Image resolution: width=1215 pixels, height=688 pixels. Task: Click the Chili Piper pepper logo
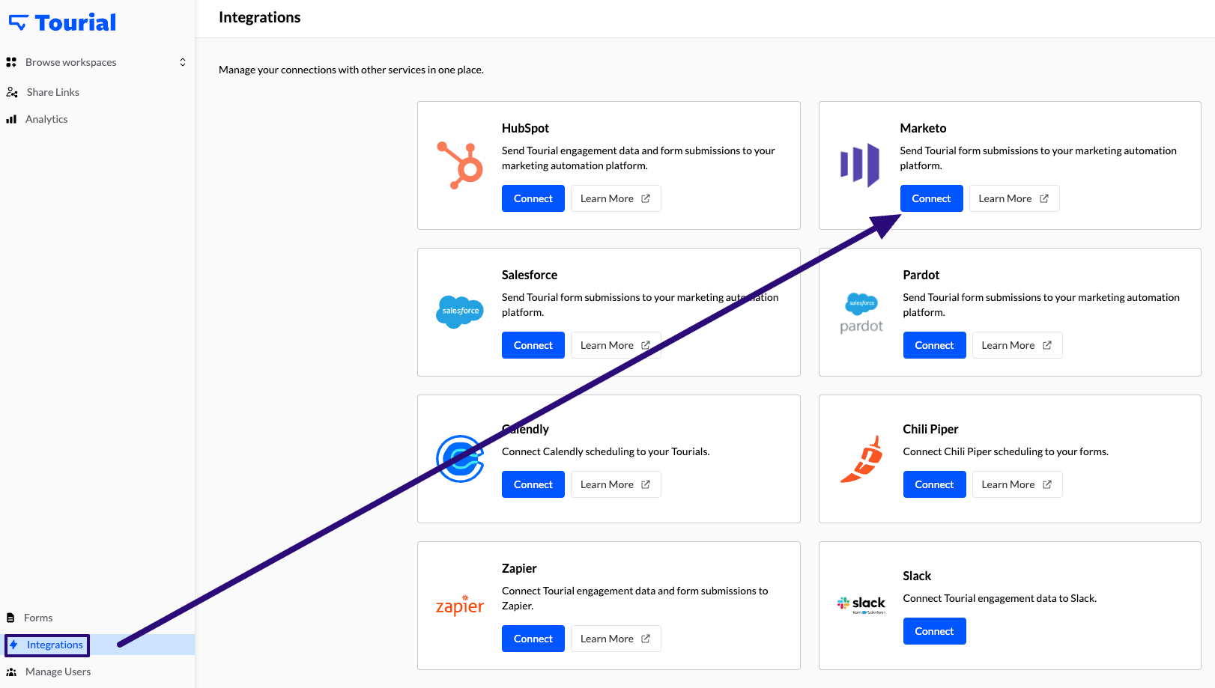pyautogui.click(x=861, y=459)
